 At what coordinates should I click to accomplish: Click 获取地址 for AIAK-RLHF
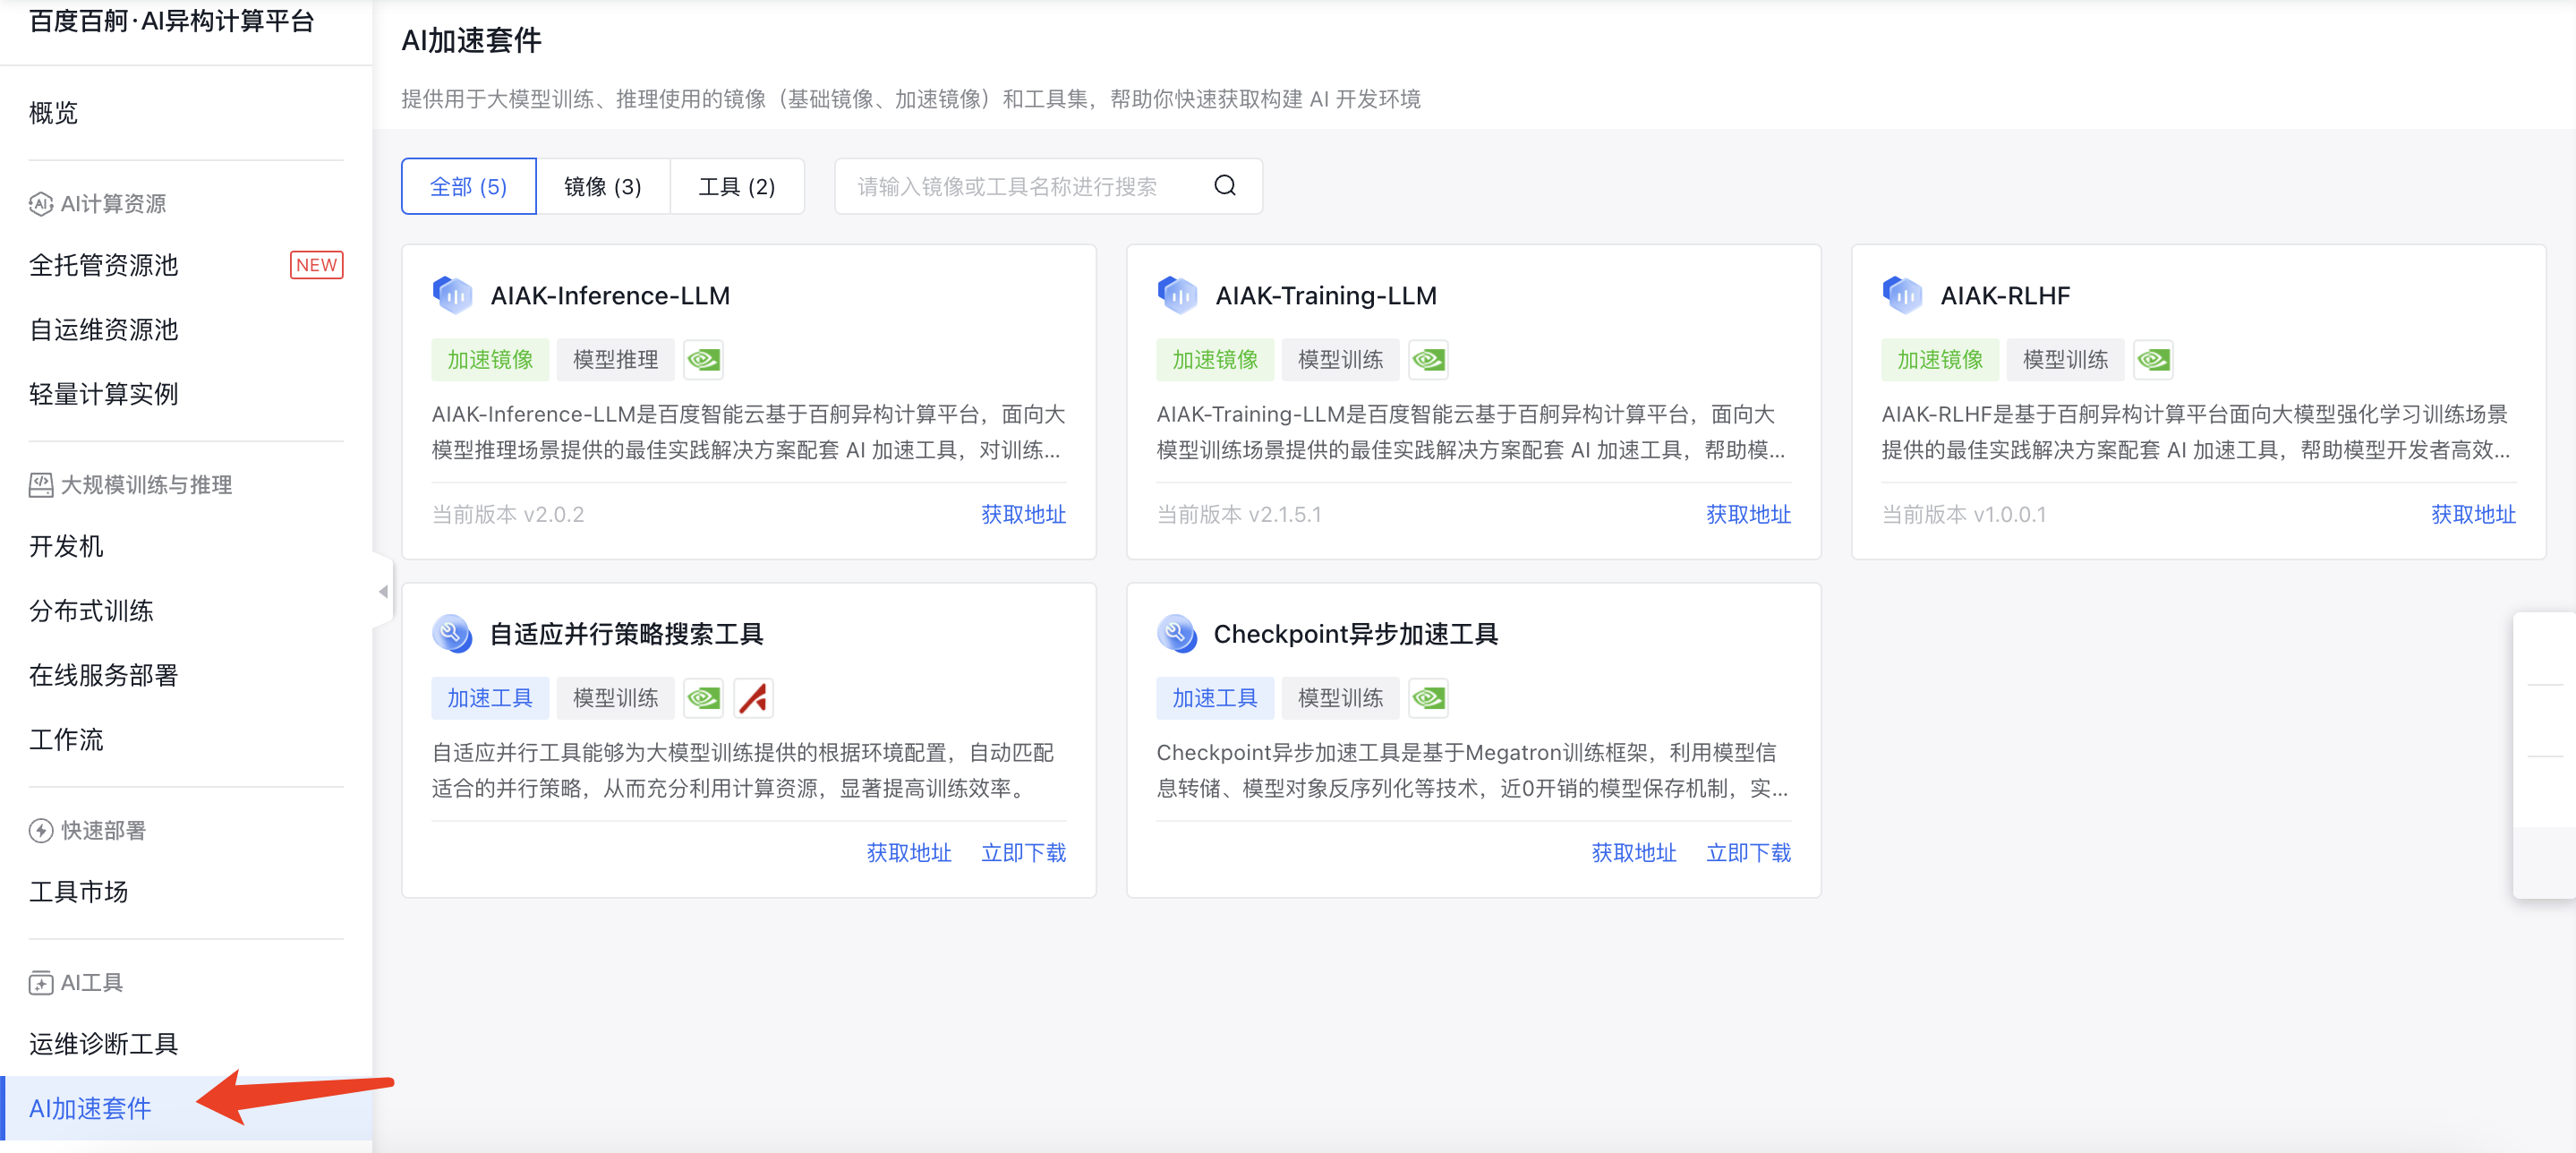pos(2473,515)
